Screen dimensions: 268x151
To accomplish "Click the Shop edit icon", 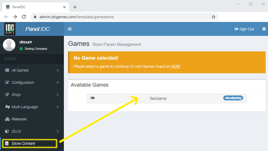I will 7,95.
